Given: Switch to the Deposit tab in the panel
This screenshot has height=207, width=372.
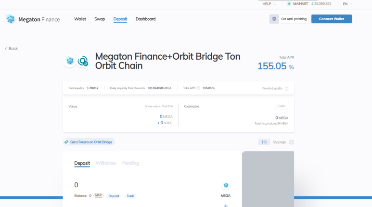Looking at the screenshot, I should point(82,163).
